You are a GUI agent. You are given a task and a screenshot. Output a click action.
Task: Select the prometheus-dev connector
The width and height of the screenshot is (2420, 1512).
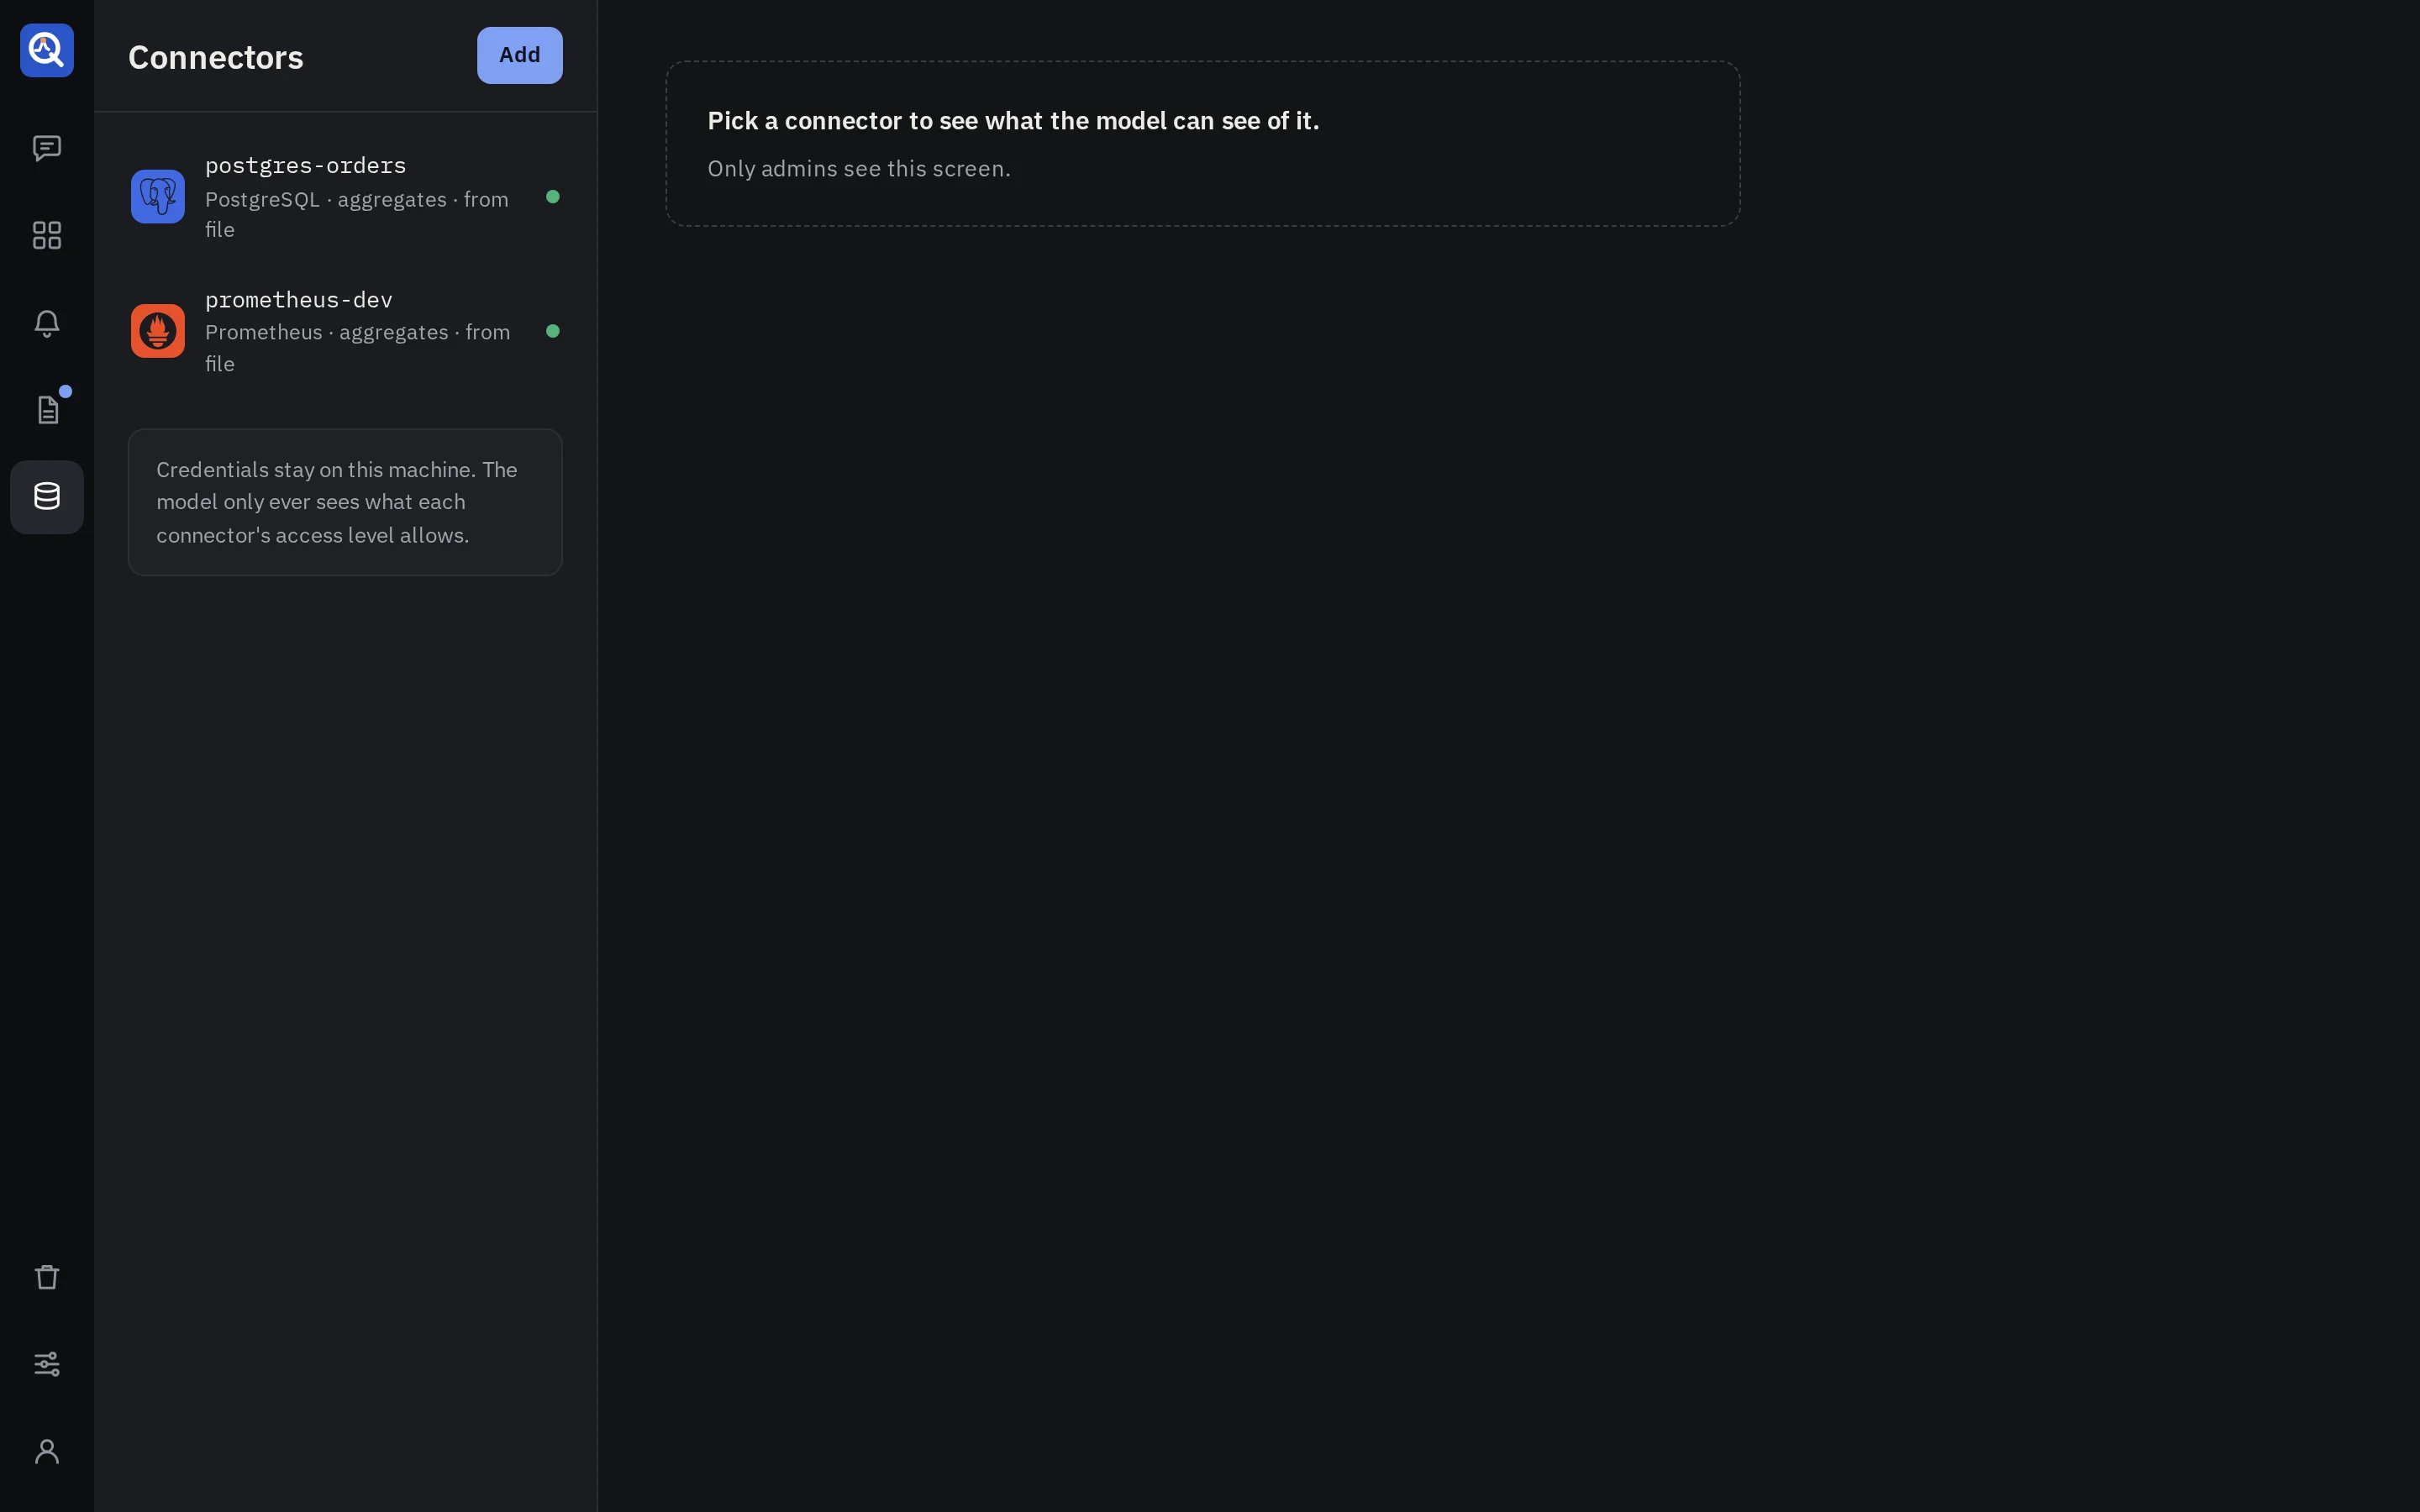tap(345, 331)
